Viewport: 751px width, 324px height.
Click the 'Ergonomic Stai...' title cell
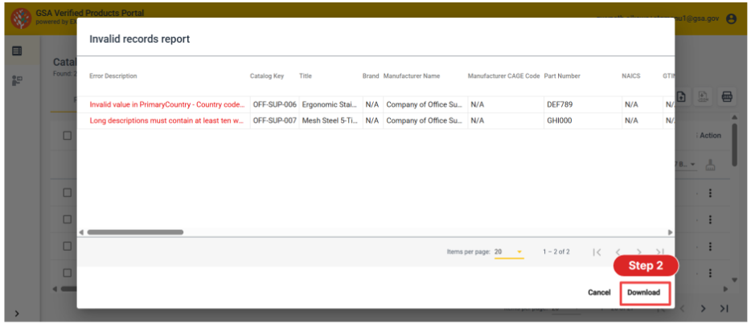tap(330, 105)
